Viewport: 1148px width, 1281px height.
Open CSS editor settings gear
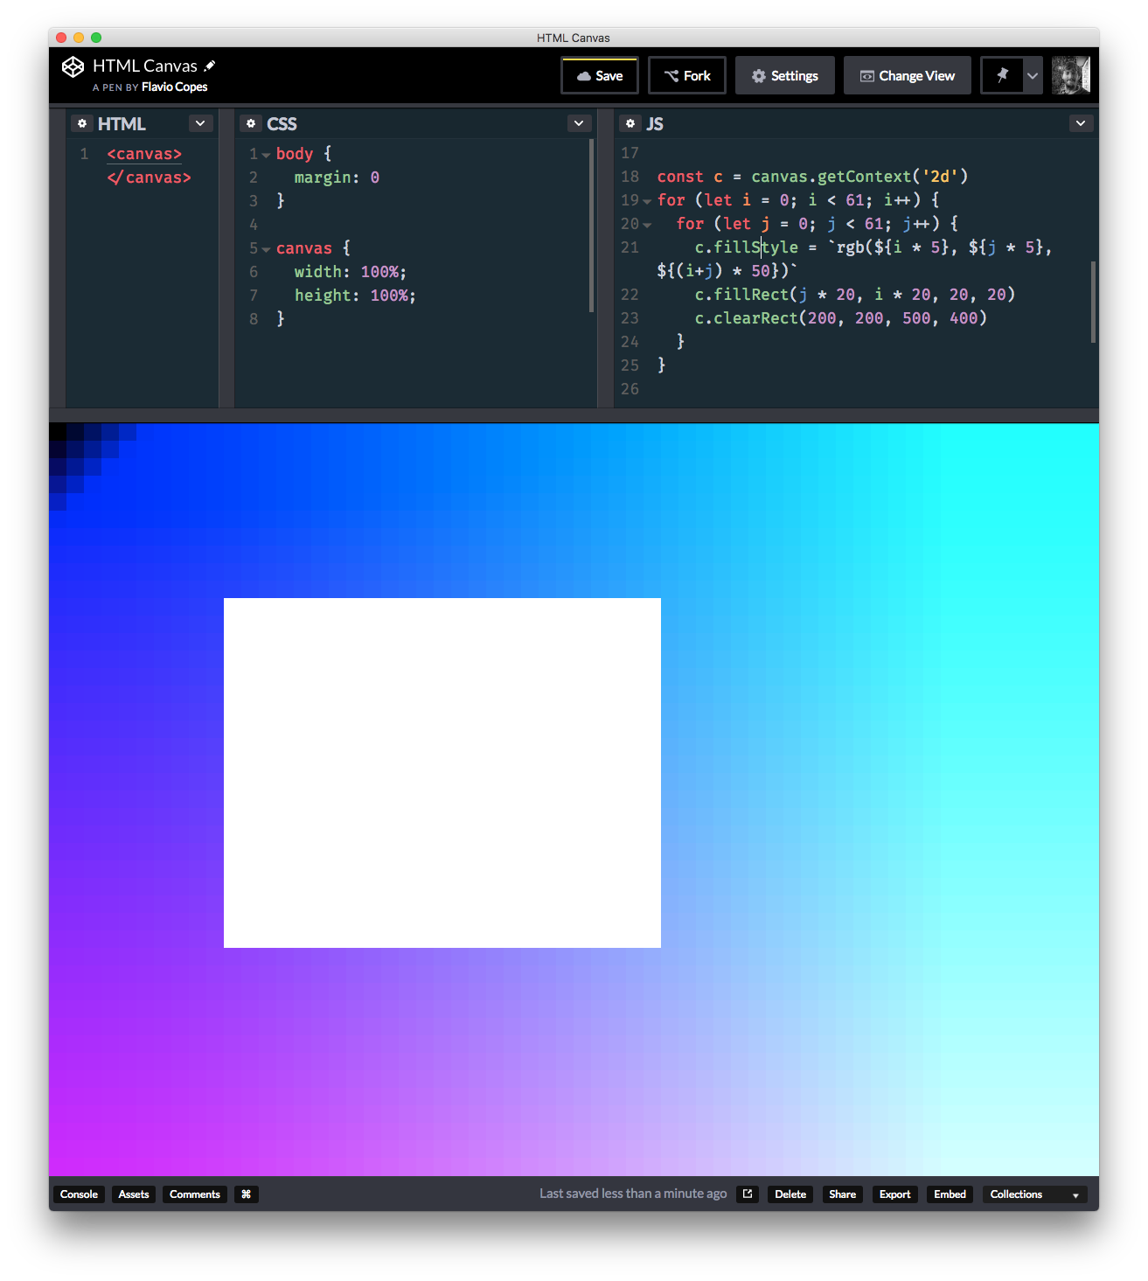tap(251, 123)
